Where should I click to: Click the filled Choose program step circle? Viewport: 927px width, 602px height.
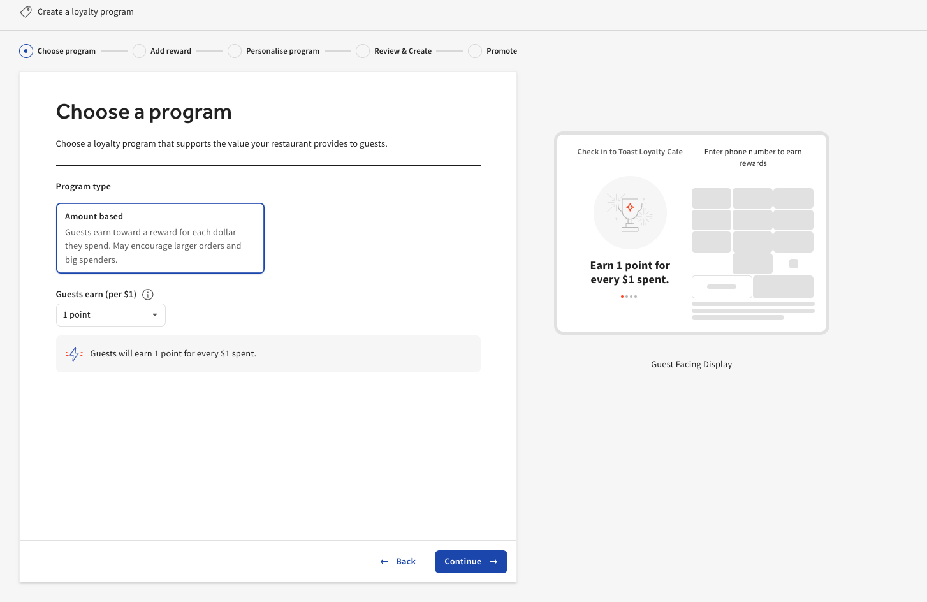coord(26,50)
